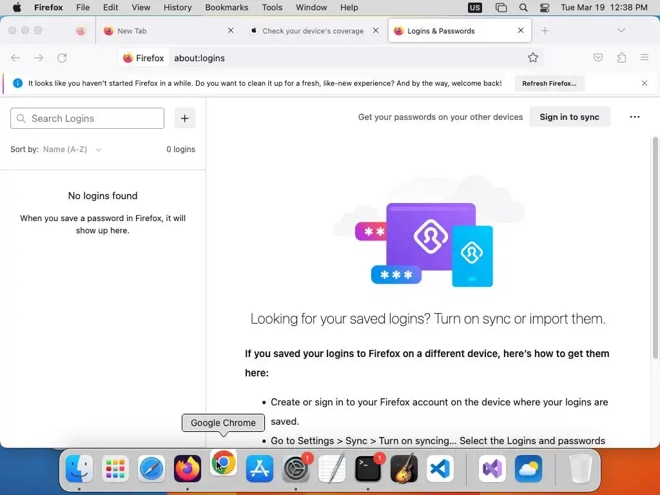Click the date and time in menu bar

[x=604, y=8]
